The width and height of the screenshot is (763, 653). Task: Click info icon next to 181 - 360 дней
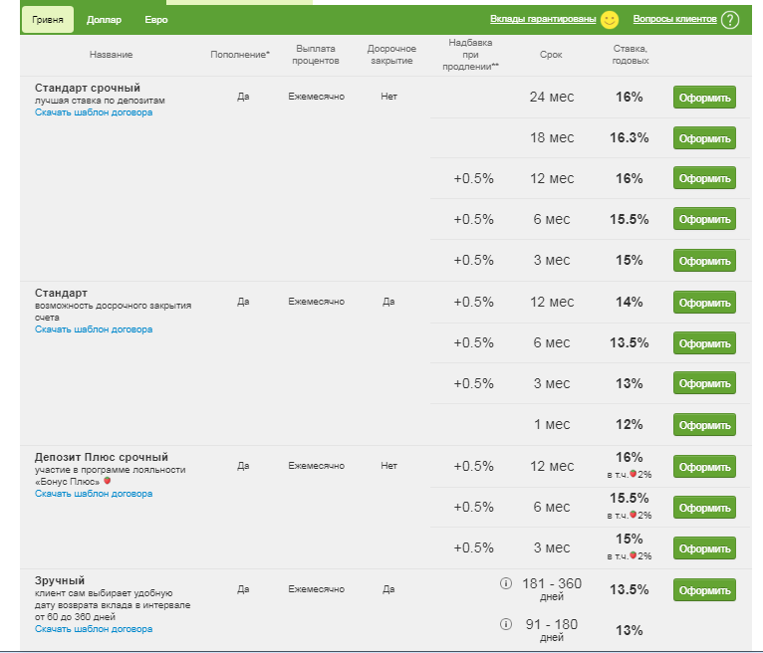coord(506,583)
